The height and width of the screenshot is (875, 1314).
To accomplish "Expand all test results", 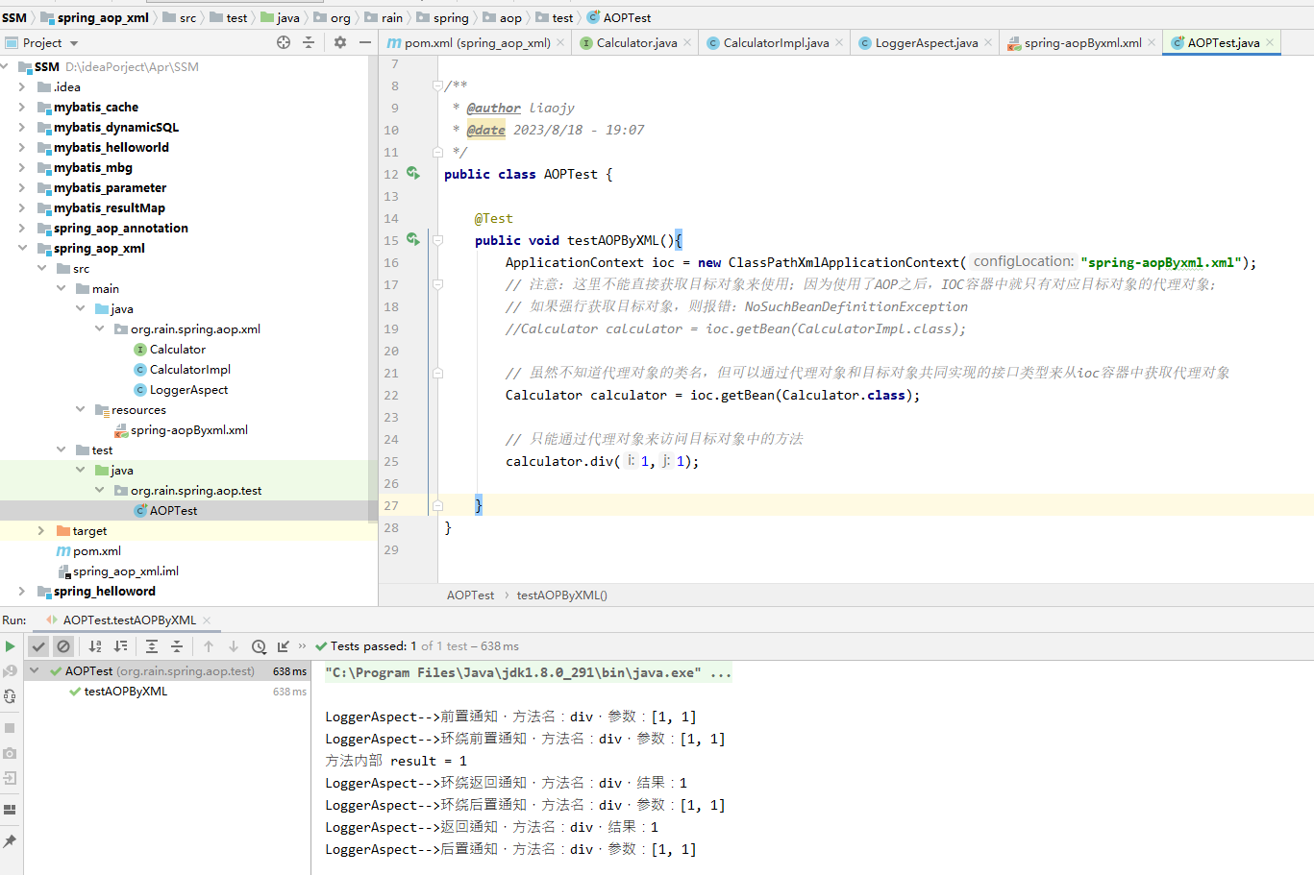I will tap(152, 646).
